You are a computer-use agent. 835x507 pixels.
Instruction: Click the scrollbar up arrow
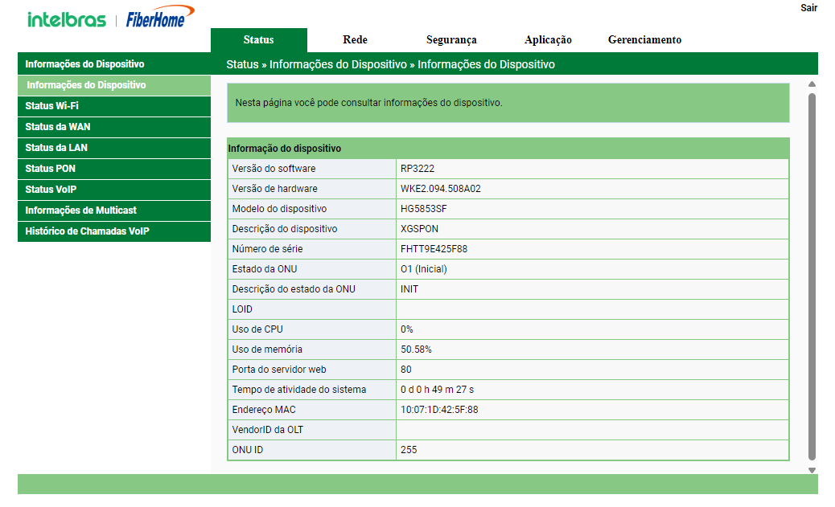812,84
